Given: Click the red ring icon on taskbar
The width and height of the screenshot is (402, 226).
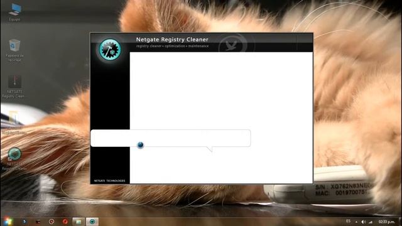Looking at the screenshot, I should click(52, 222).
